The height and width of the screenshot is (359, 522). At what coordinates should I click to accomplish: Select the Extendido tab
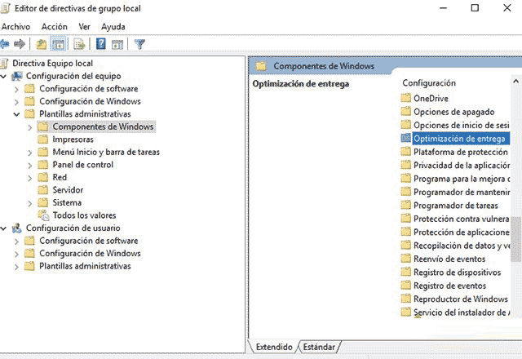tap(274, 347)
